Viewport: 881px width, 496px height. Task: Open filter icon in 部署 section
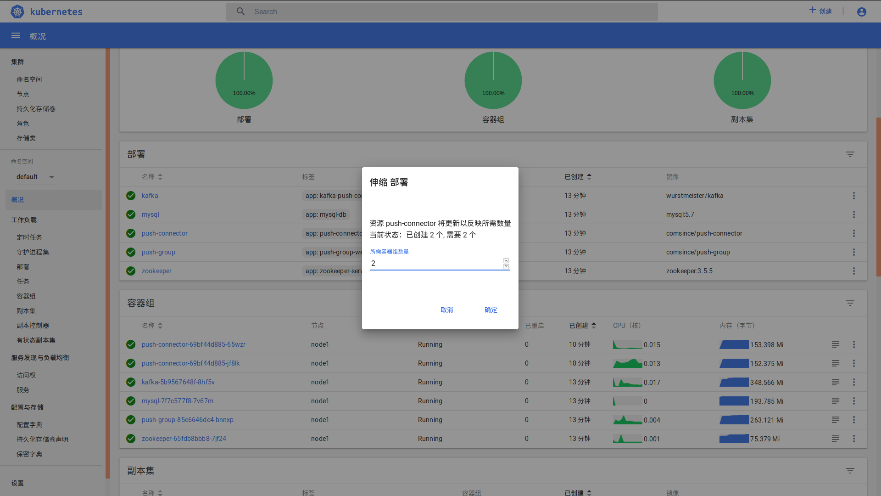pyautogui.click(x=850, y=154)
